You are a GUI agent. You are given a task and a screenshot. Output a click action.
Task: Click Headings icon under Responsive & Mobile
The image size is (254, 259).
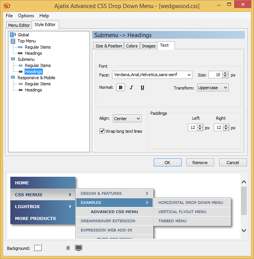pos(21,90)
